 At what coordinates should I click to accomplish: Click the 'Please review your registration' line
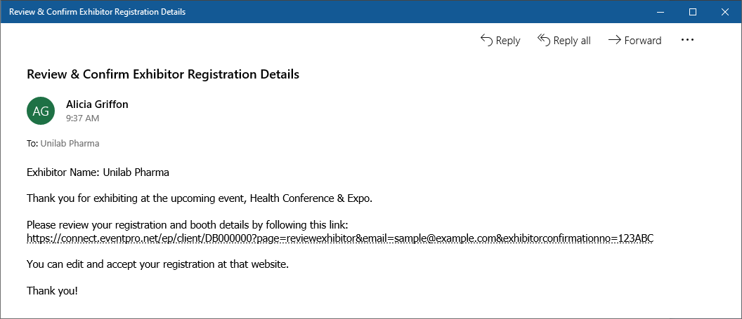click(x=188, y=224)
